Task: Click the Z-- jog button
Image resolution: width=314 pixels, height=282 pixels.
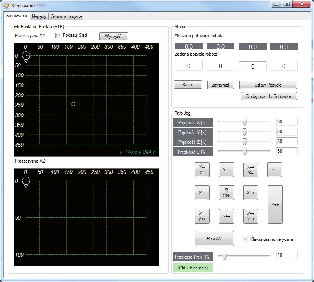Action: [x=274, y=170]
